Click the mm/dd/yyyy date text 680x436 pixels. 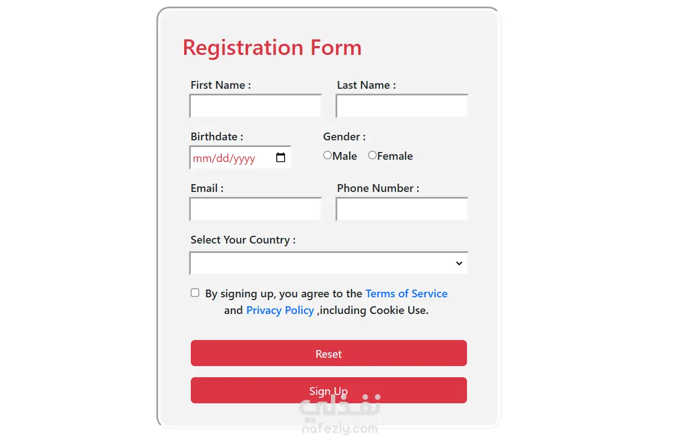(x=224, y=159)
